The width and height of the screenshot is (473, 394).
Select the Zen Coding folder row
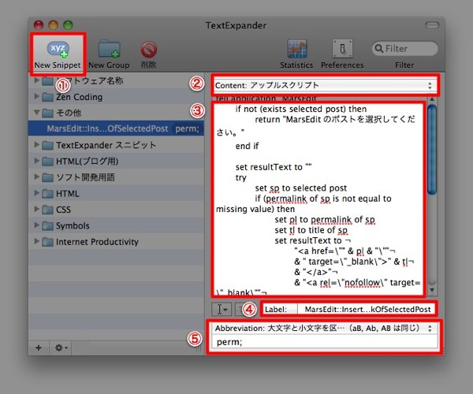[116, 96]
